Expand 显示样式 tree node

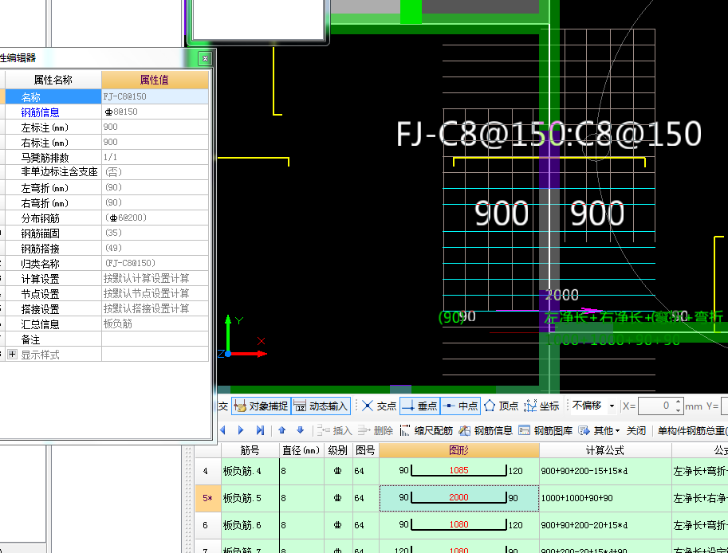(12, 355)
